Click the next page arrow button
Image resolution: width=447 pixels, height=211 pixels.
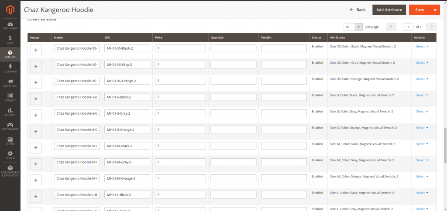[431, 27]
